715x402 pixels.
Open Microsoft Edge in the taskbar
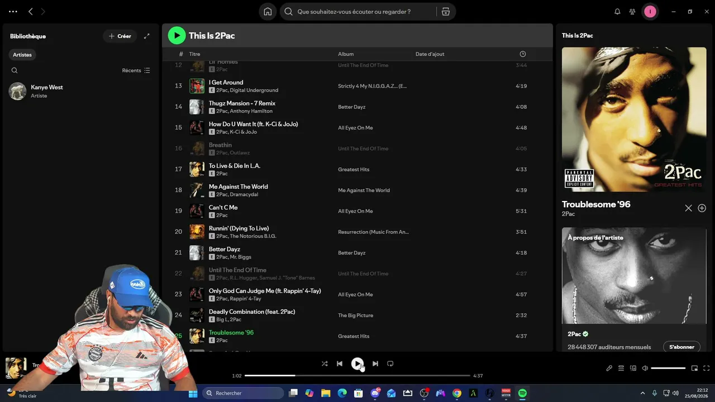tap(342, 393)
